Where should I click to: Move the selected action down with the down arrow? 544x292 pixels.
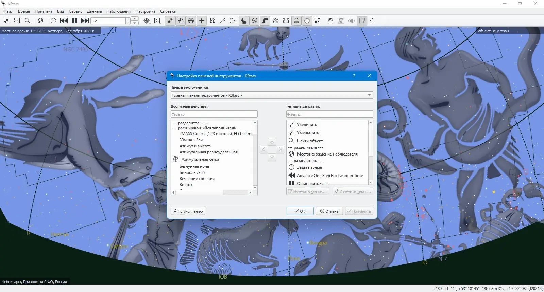(272, 157)
